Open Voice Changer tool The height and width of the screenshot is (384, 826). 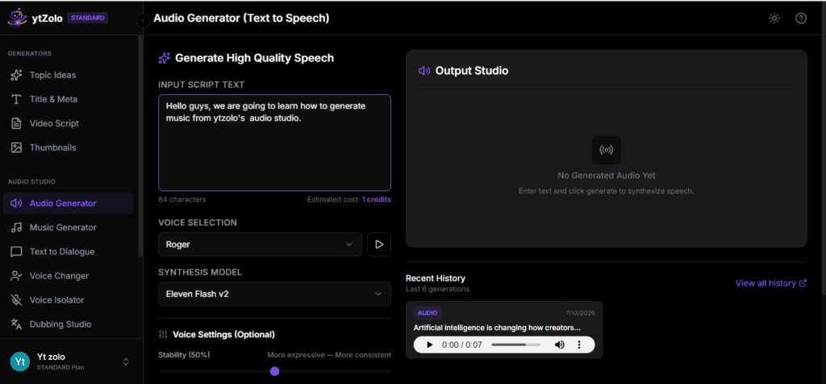(x=68, y=275)
